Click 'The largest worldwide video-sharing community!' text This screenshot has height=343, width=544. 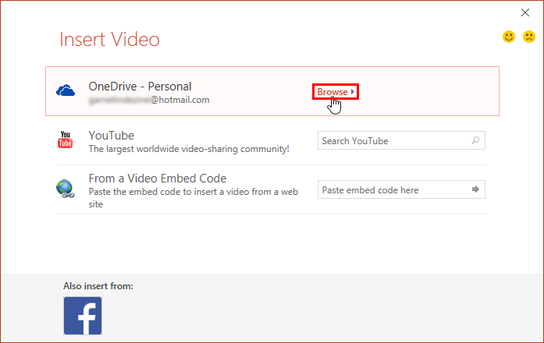(189, 149)
